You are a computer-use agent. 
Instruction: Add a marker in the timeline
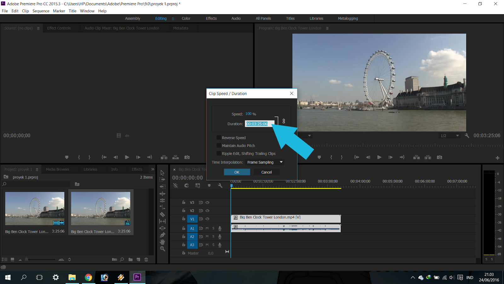click(x=209, y=186)
